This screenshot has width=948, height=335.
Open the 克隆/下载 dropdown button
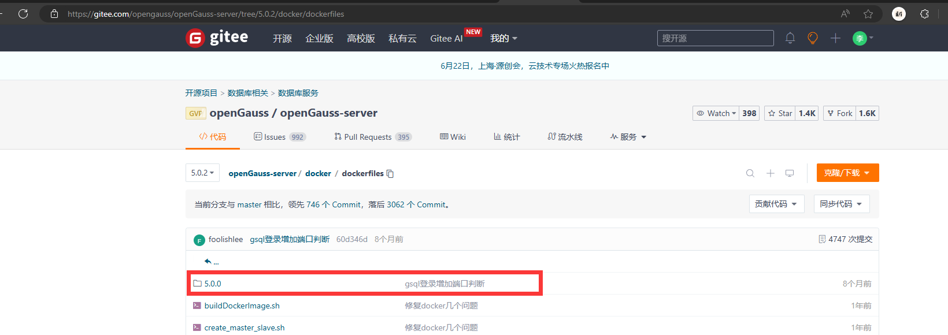847,173
